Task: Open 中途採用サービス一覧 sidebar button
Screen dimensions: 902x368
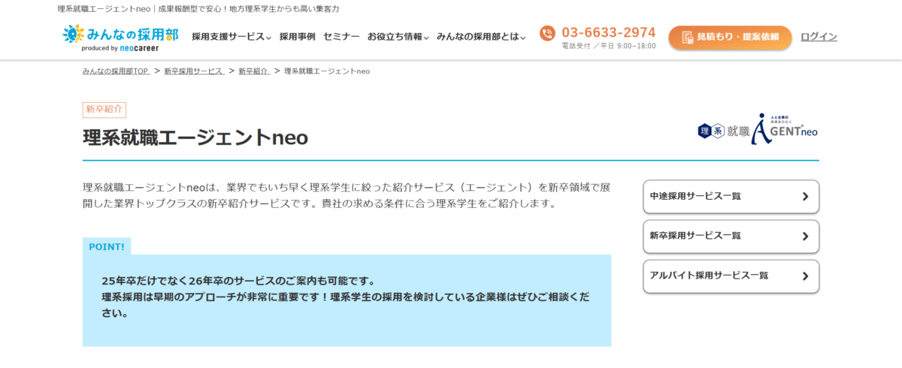Action: [x=731, y=197]
